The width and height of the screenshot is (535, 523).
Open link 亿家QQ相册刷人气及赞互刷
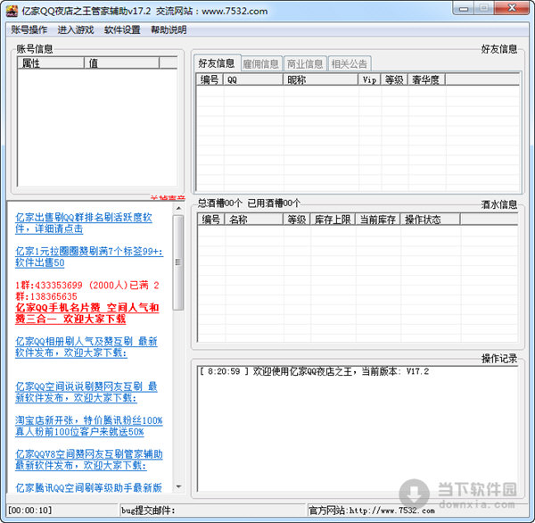[86, 346]
